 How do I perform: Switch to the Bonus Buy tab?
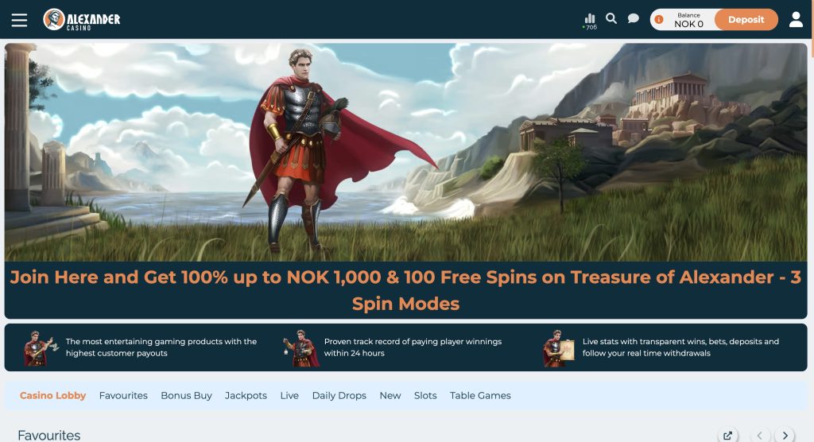tap(186, 396)
